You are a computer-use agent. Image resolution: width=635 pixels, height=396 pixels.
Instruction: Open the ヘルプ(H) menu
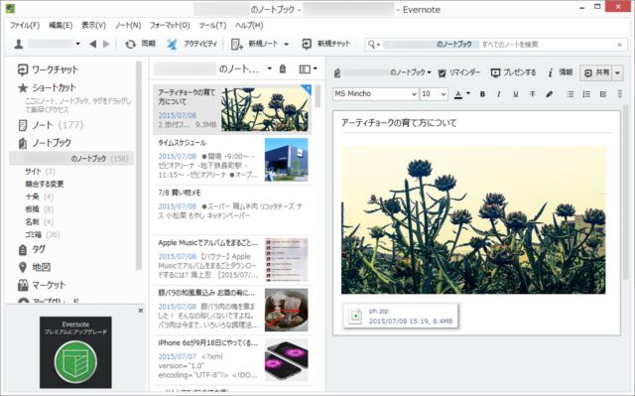pos(249,25)
